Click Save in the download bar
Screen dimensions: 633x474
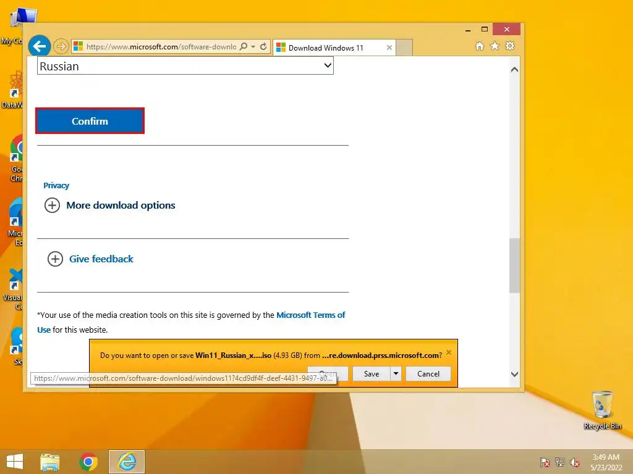[372, 373]
